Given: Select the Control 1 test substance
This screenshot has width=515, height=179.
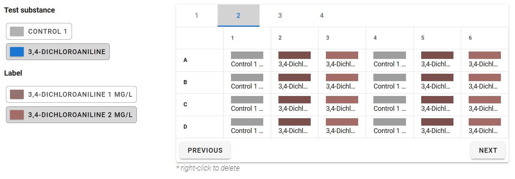Looking at the screenshot, I should pyautogui.click(x=39, y=32).
